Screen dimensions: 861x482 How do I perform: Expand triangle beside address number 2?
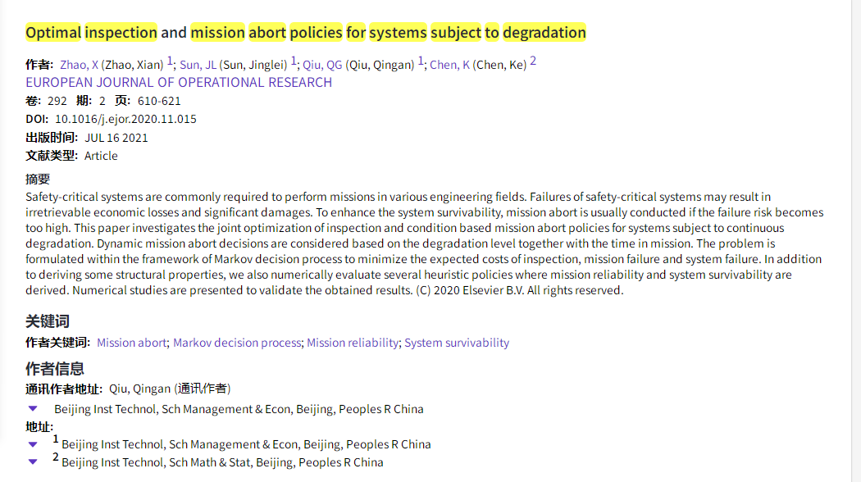(x=33, y=462)
